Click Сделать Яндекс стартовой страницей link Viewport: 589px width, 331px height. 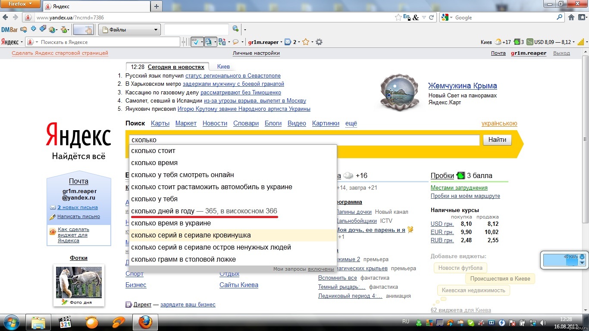(x=60, y=53)
